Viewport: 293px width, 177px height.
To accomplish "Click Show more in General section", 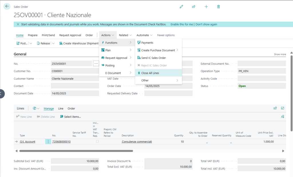I will (x=280, y=54).
